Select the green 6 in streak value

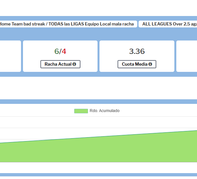click(x=56, y=51)
